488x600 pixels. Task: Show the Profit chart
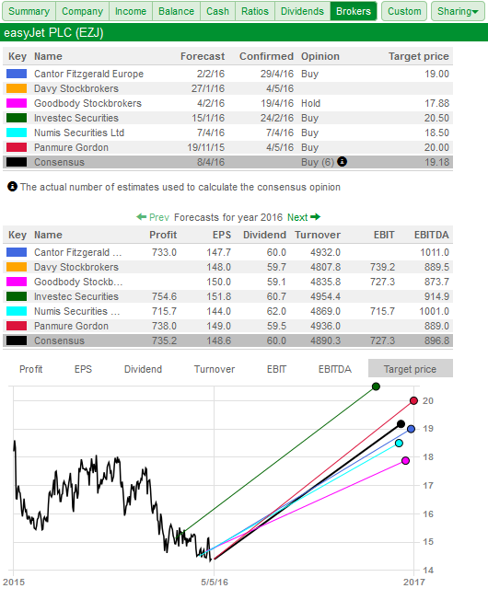coord(31,369)
